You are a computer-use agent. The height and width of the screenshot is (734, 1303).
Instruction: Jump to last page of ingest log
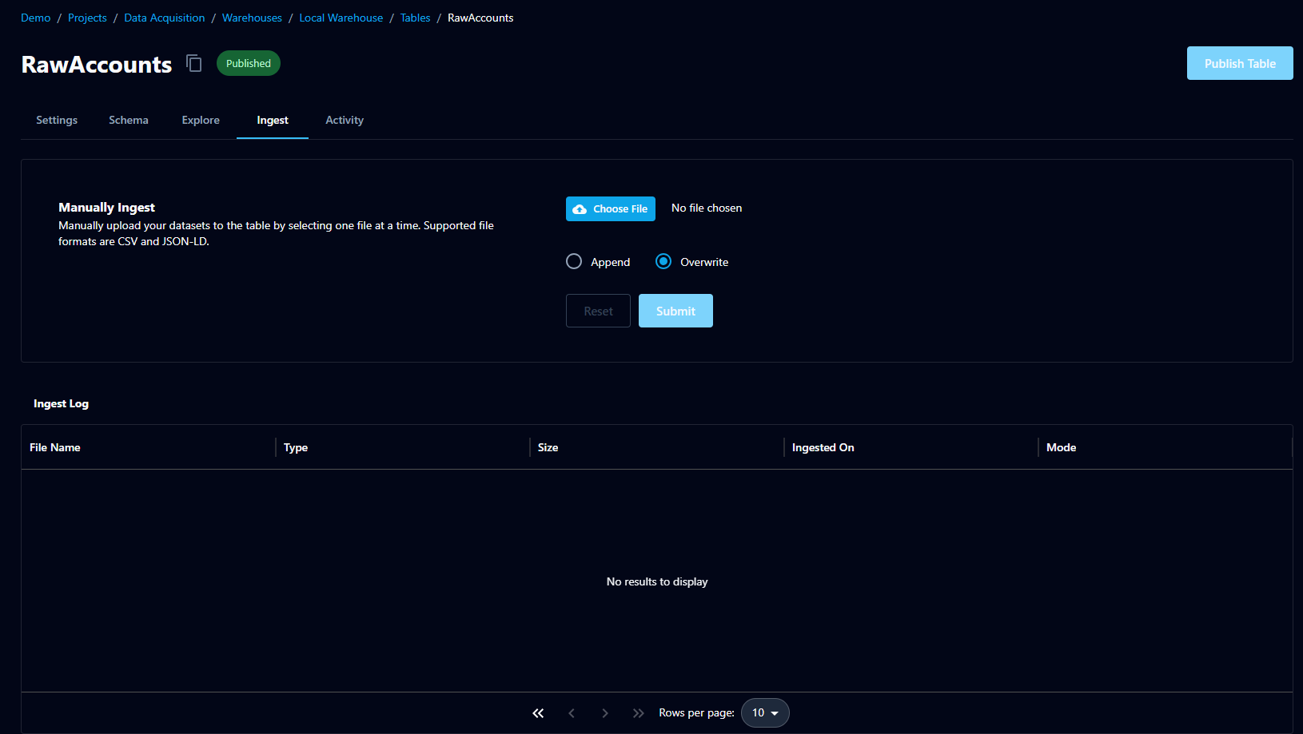(x=638, y=713)
